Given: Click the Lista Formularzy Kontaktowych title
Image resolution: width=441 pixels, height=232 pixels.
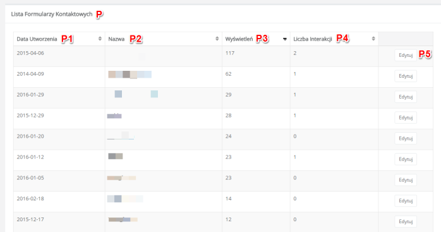Looking at the screenshot, I should [52, 14].
